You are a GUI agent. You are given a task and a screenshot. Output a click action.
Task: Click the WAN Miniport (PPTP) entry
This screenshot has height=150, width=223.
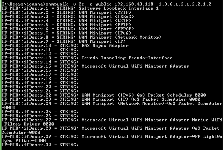(x=105, y=25)
